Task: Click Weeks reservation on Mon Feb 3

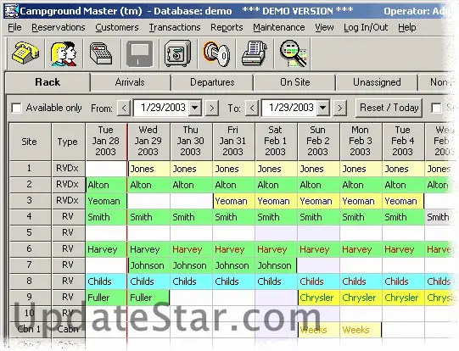Action: [361, 330]
